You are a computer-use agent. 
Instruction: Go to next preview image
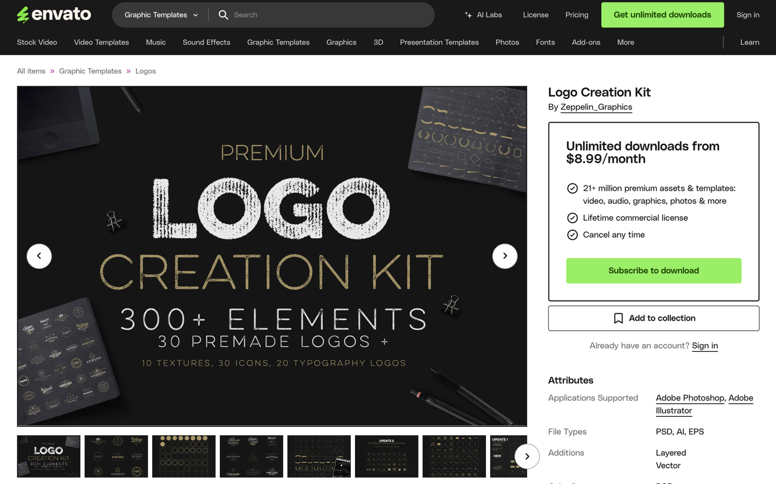(504, 256)
